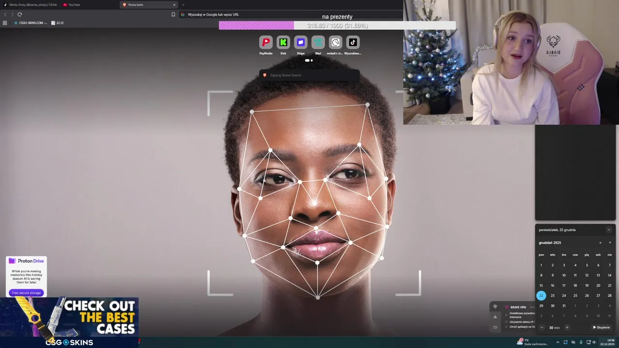This screenshot has width=619, height=348.
Task: Click Free secure storage button in Proton ad
Action: coord(26,293)
